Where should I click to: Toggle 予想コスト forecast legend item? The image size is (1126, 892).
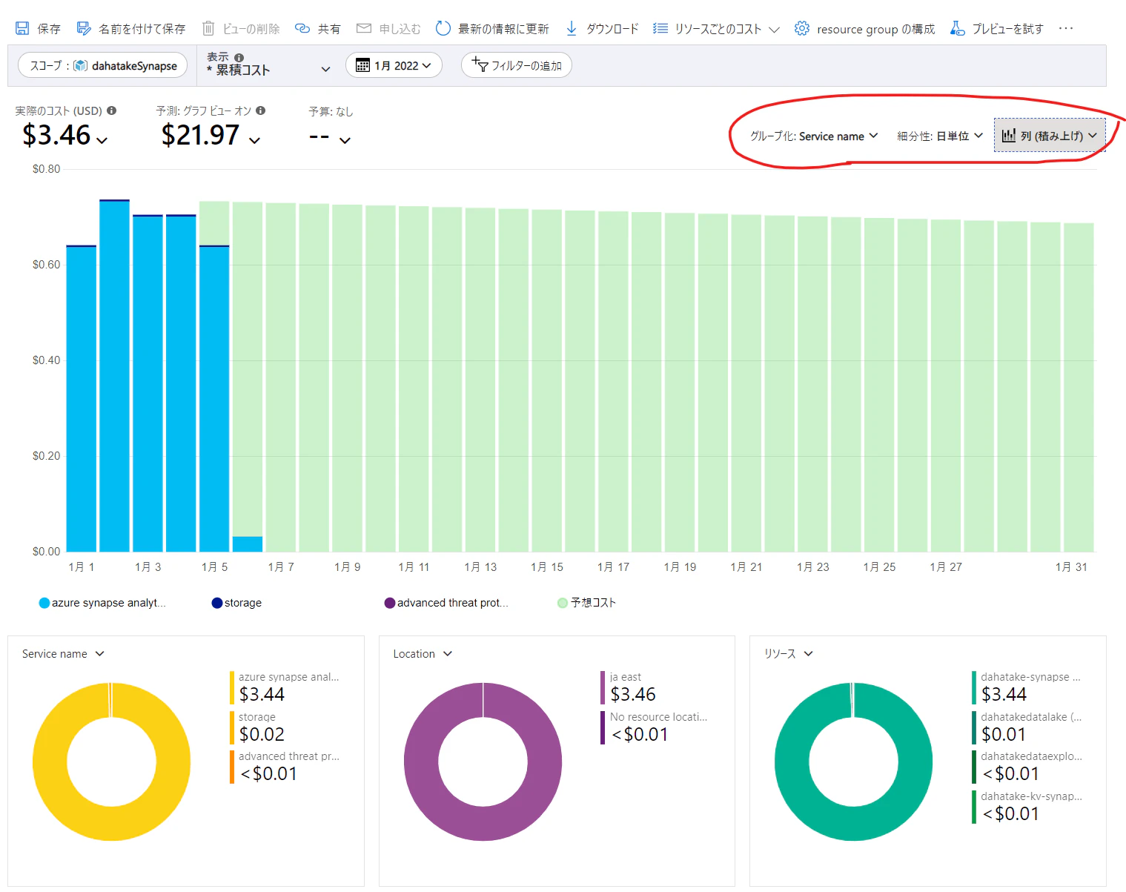tap(586, 603)
